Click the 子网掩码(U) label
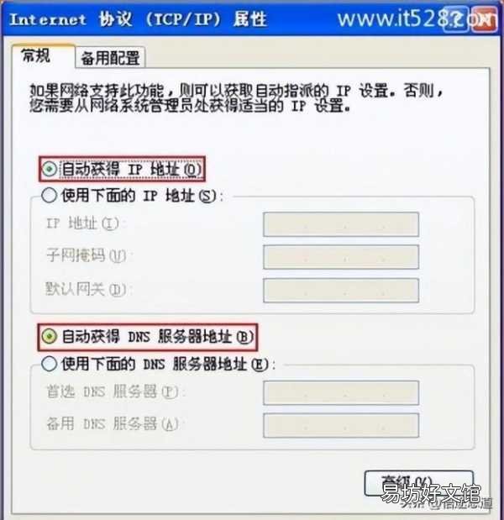This screenshot has width=504, height=520. (87, 255)
